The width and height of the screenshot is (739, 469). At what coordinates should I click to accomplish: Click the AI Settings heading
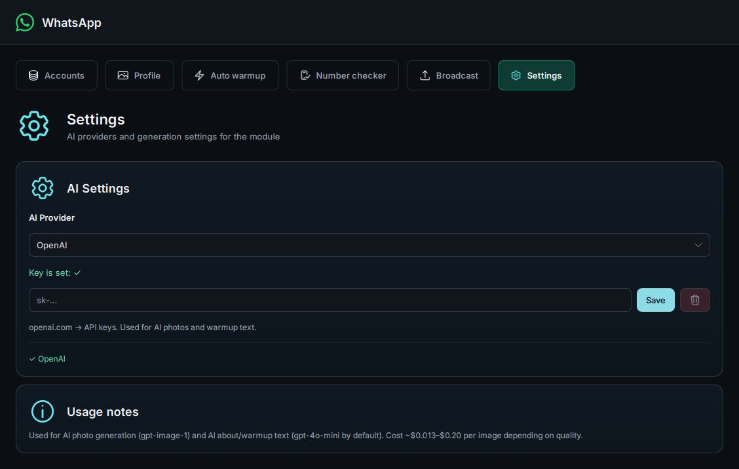98,189
